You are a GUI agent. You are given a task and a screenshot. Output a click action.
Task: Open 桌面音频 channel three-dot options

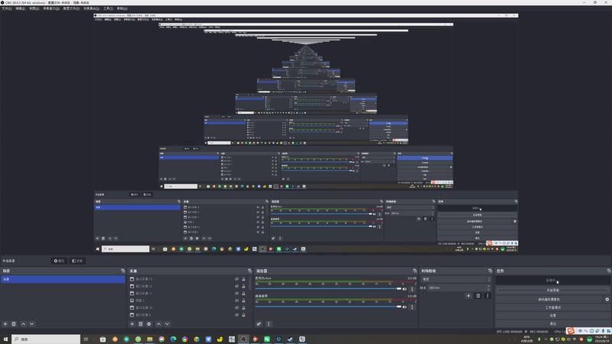[412, 307]
